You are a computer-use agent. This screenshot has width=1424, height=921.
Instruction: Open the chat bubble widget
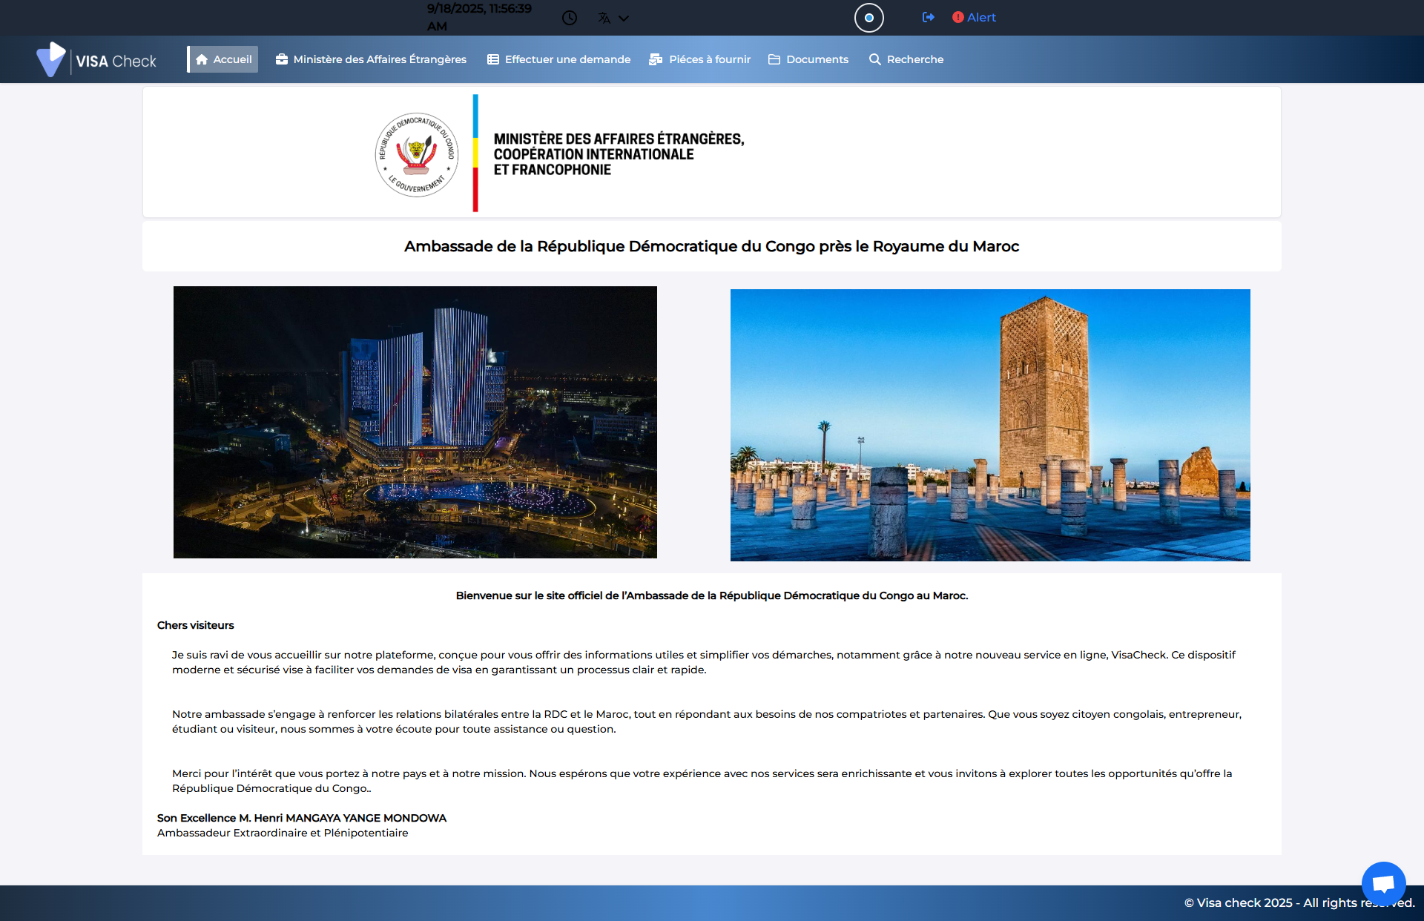tap(1383, 883)
